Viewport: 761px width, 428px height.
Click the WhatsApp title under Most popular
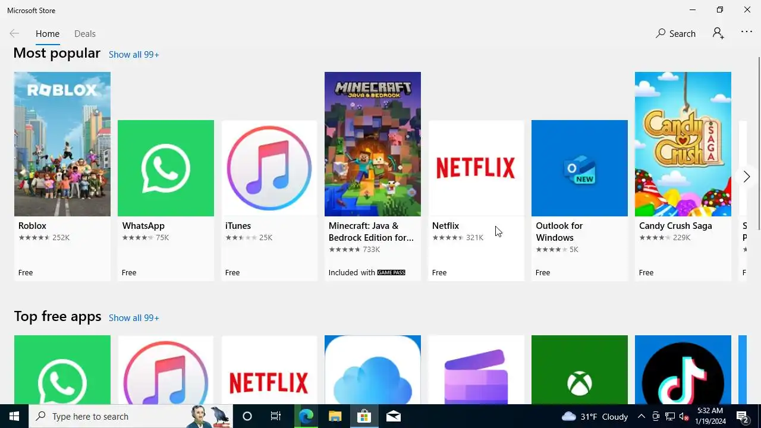[x=143, y=226]
